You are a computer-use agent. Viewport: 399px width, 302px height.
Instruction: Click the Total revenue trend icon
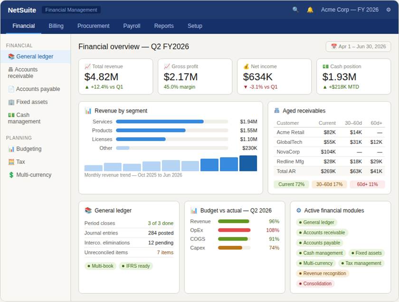(87, 66)
